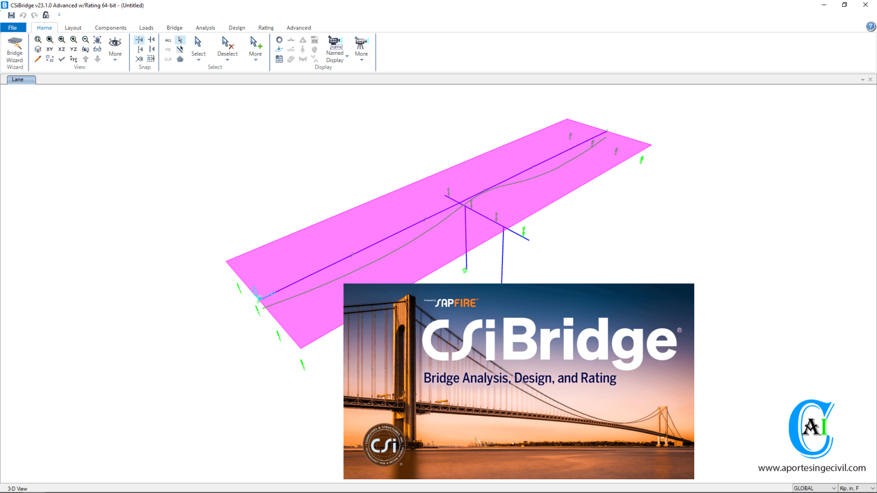Toggle snap to points and grid intersections
The width and height of the screenshot is (877, 493).
click(139, 39)
